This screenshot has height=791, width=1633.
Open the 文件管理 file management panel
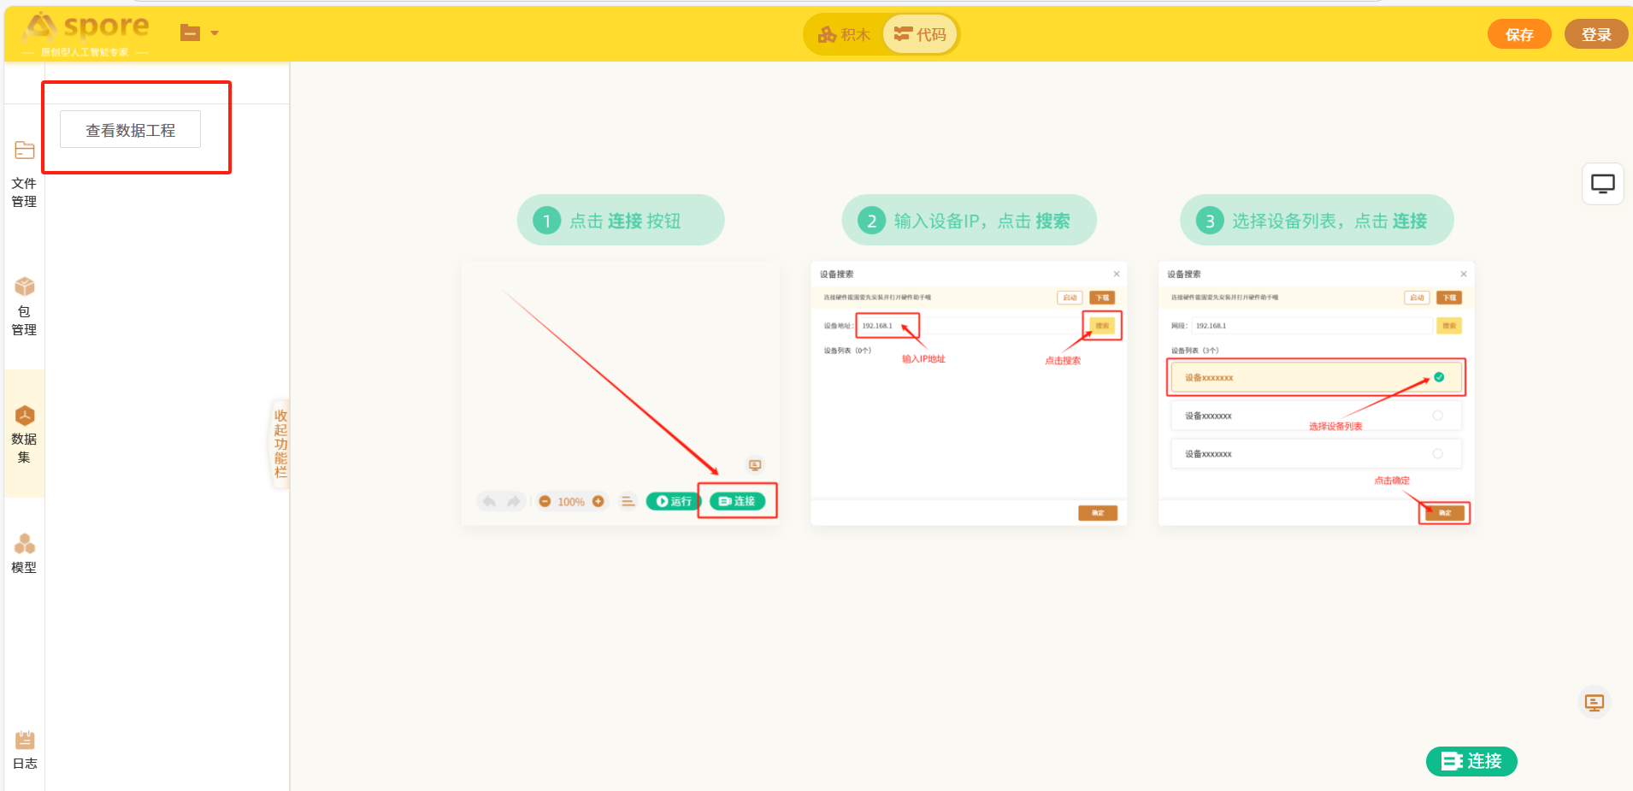[x=24, y=174]
